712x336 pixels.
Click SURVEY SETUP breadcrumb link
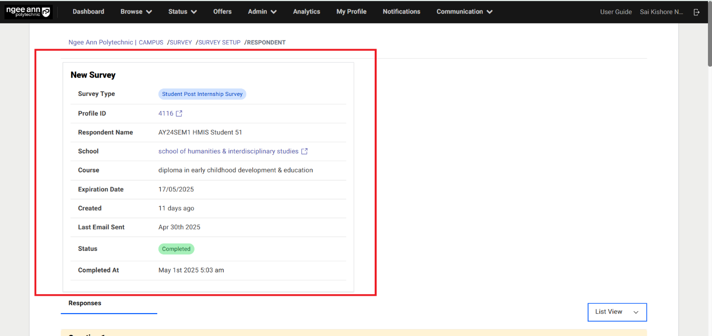pos(219,43)
